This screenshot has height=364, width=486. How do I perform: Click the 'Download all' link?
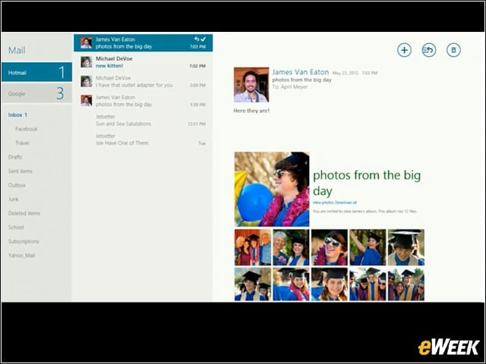(346, 202)
